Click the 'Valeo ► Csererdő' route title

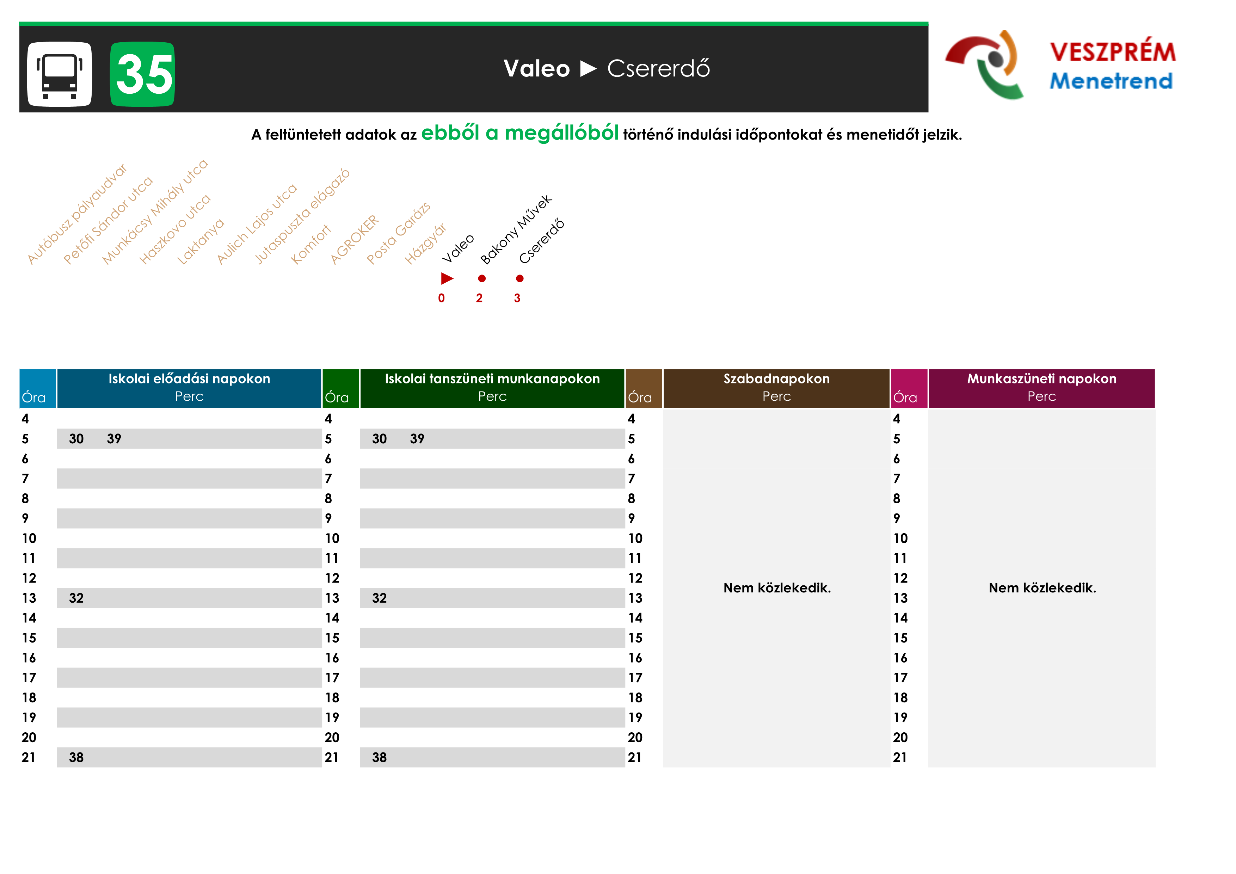click(x=606, y=69)
